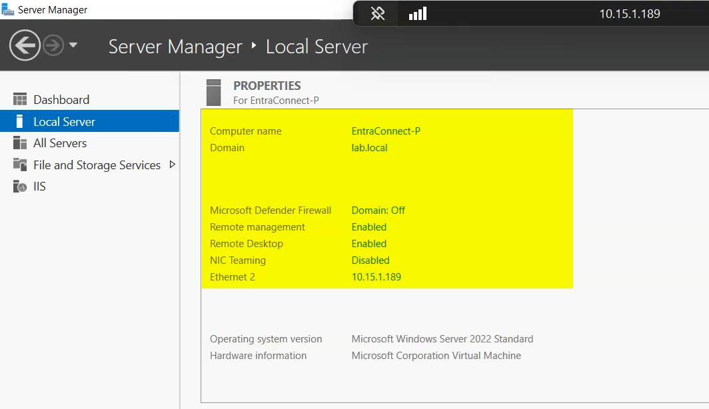Screen dimensions: 709x409
Task: Click the 'Microsoft Defender Firewall' label
Action: pos(271,210)
